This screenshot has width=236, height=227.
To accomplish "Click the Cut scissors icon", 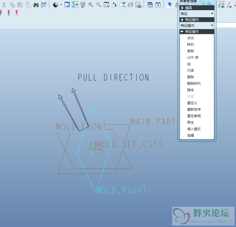I will [4, 5].
